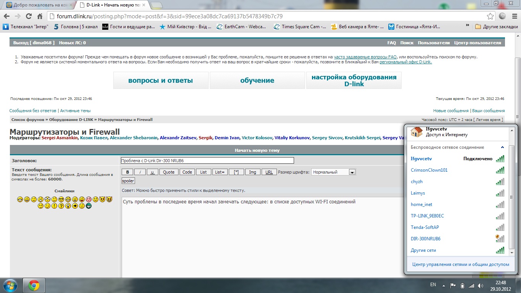
Task: Select the 'D-Link • Начать новую тему' tab
Action: (x=112, y=5)
